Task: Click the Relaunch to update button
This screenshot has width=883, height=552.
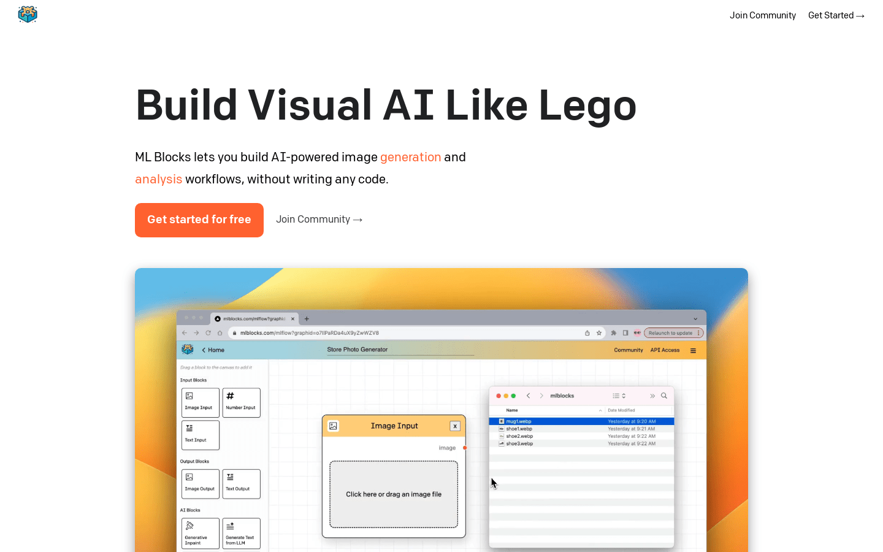Action: 673,333
